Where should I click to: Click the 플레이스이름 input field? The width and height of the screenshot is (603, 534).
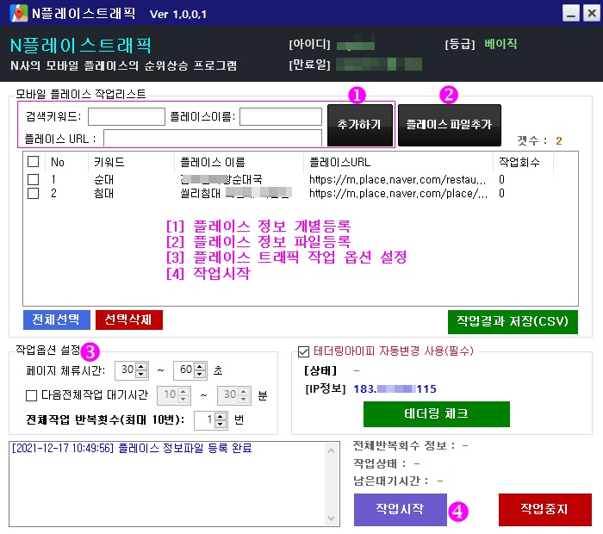click(281, 116)
